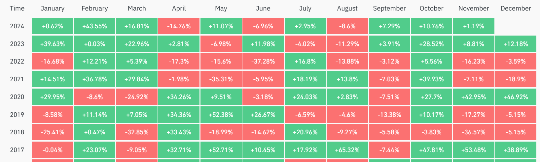Viewport: 540px width, 162px height.
Task: Click October 2023 cell showing +28.52%
Action: (x=431, y=44)
